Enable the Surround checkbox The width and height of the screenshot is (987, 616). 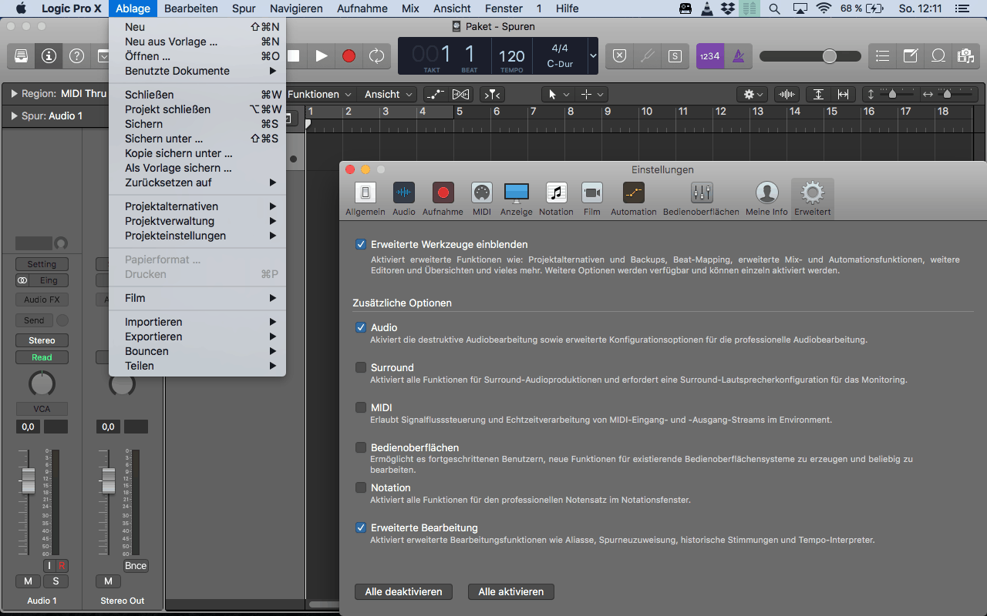coord(361,367)
